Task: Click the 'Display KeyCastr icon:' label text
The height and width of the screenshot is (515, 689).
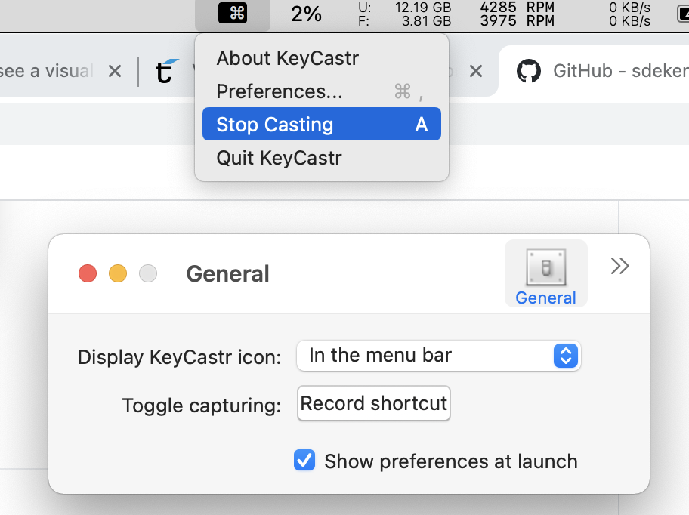Action: point(179,357)
